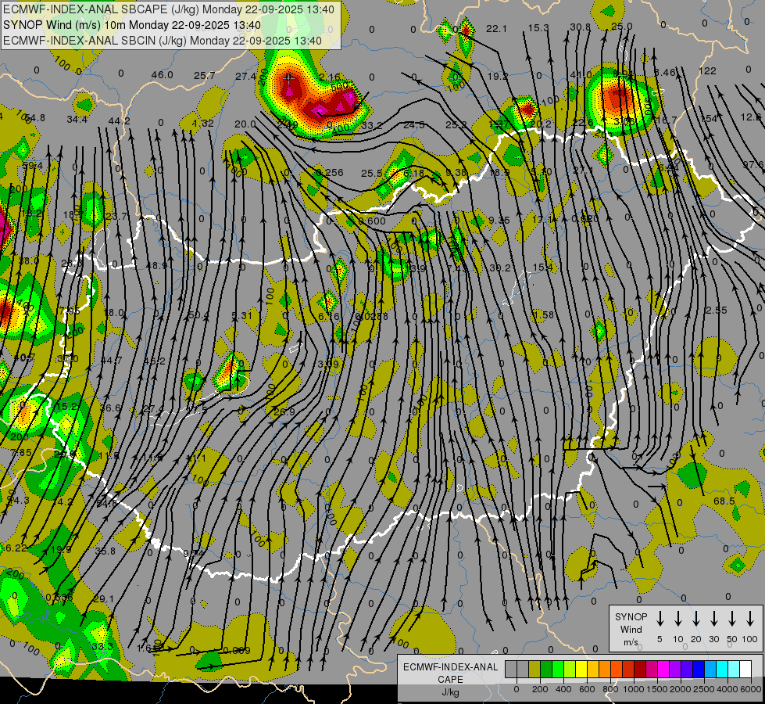
Task: Click the 26.9 value on the map
Action: [284, 412]
